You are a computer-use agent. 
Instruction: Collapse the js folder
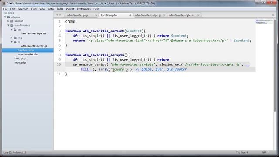pos(12,42)
